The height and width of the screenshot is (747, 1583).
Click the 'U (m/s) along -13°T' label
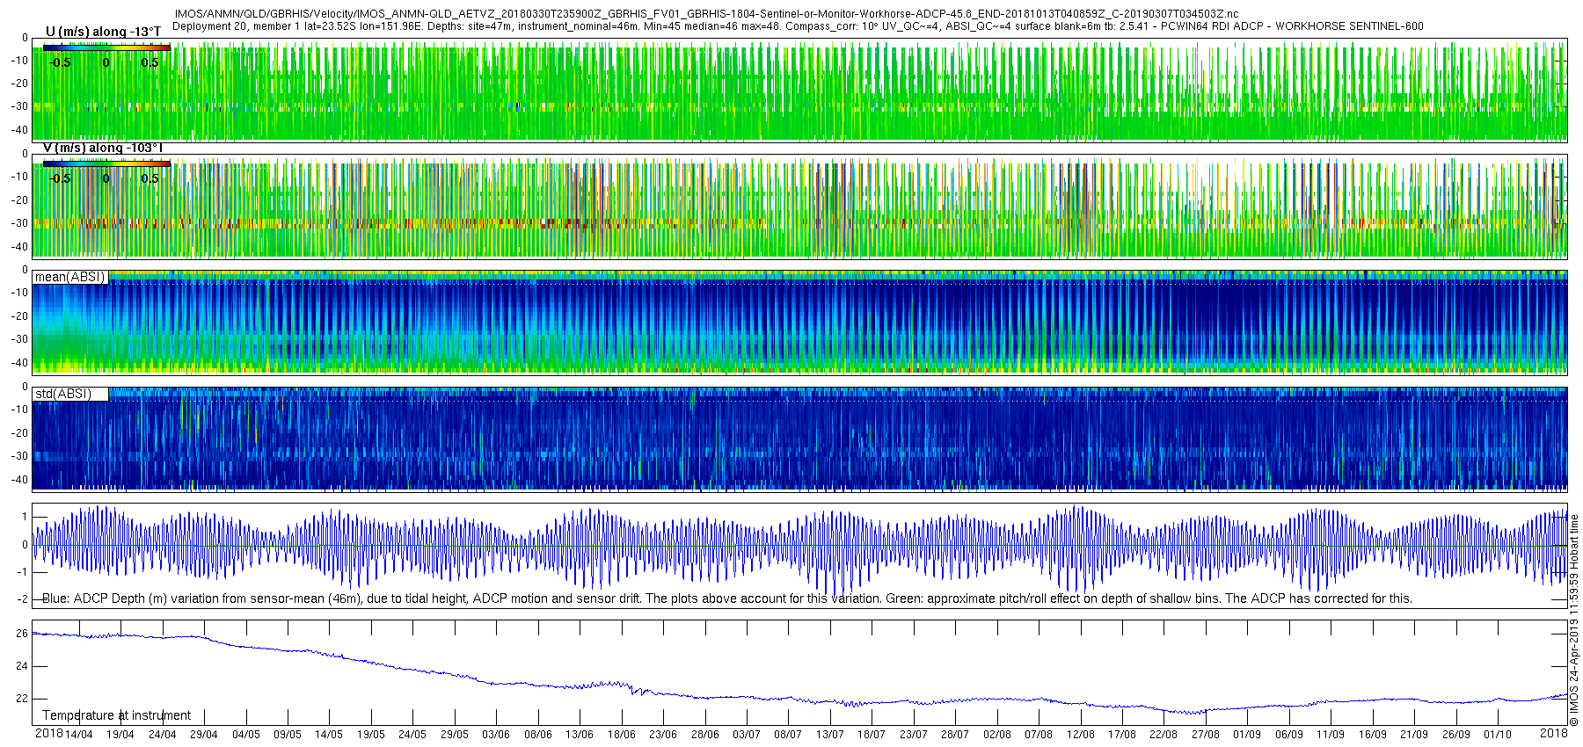click(104, 32)
